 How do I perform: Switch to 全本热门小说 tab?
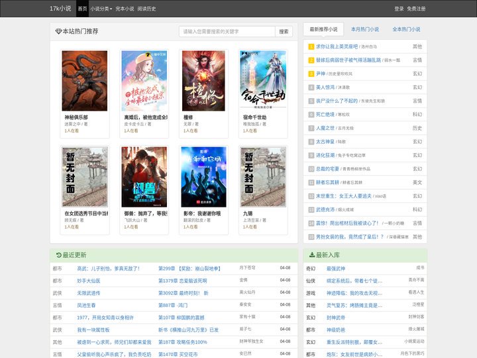(406, 29)
